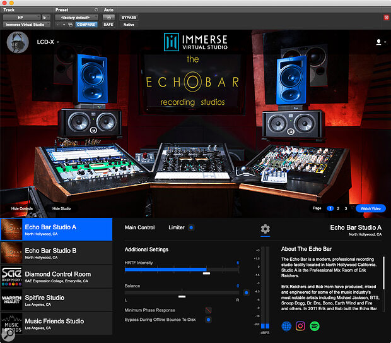
Task: Click Hide Controls
Action: pos(22,208)
